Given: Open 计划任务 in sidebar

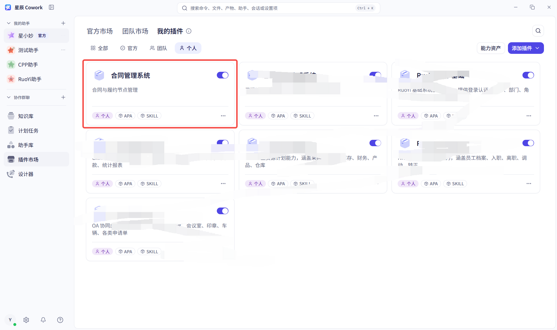Looking at the screenshot, I should (x=36, y=131).
